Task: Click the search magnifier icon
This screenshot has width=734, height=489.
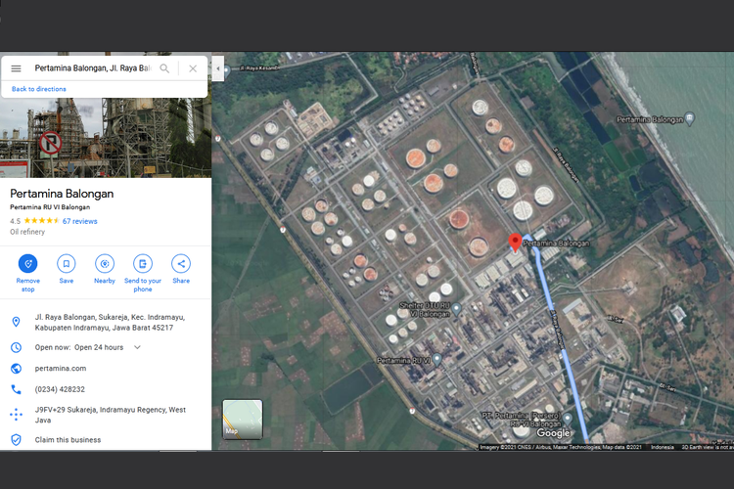Action: click(164, 68)
